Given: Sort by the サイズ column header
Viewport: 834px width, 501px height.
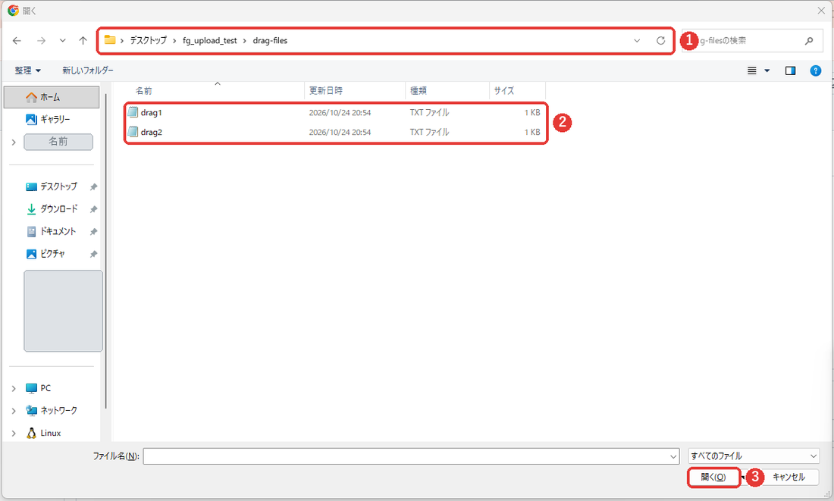Looking at the screenshot, I should point(517,91).
